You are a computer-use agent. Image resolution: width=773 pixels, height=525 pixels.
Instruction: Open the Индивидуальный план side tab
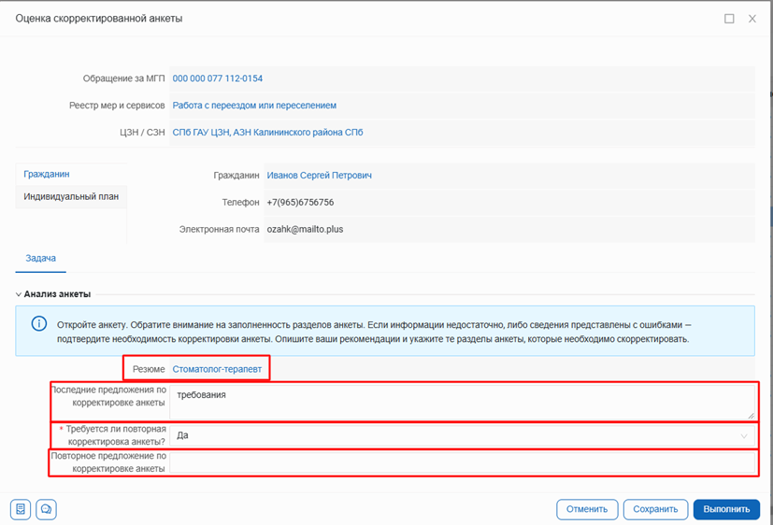[x=71, y=197]
